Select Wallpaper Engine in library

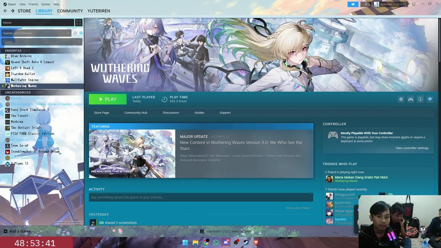click(24, 80)
